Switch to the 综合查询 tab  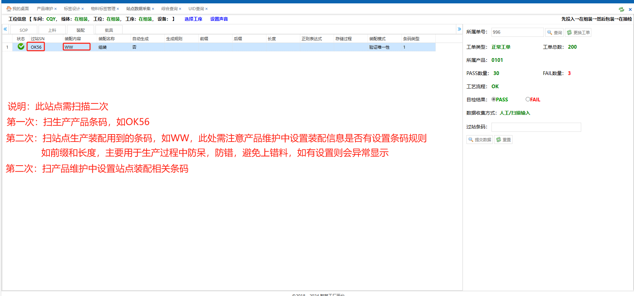(169, 9)
